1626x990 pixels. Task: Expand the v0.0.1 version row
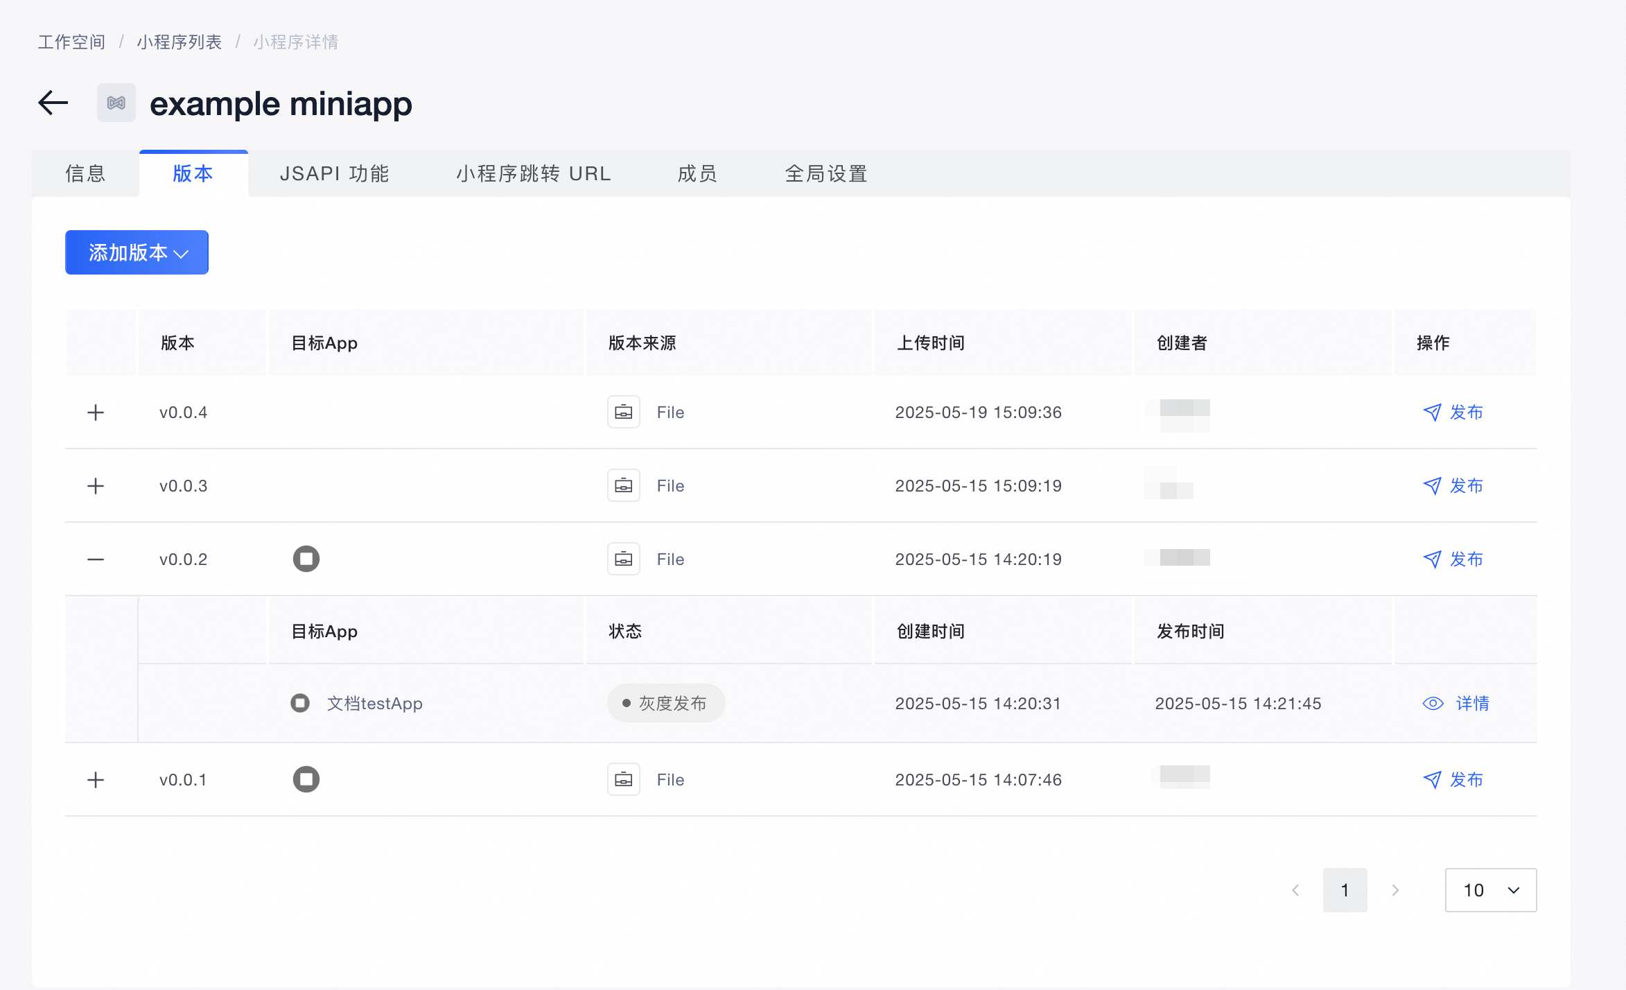click(96, 779)
